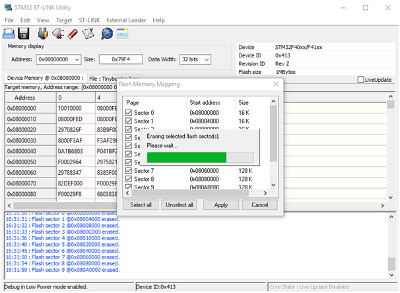Click the Save file floppy icon
This screenshot has height=293, width=400.
(24, 34)
